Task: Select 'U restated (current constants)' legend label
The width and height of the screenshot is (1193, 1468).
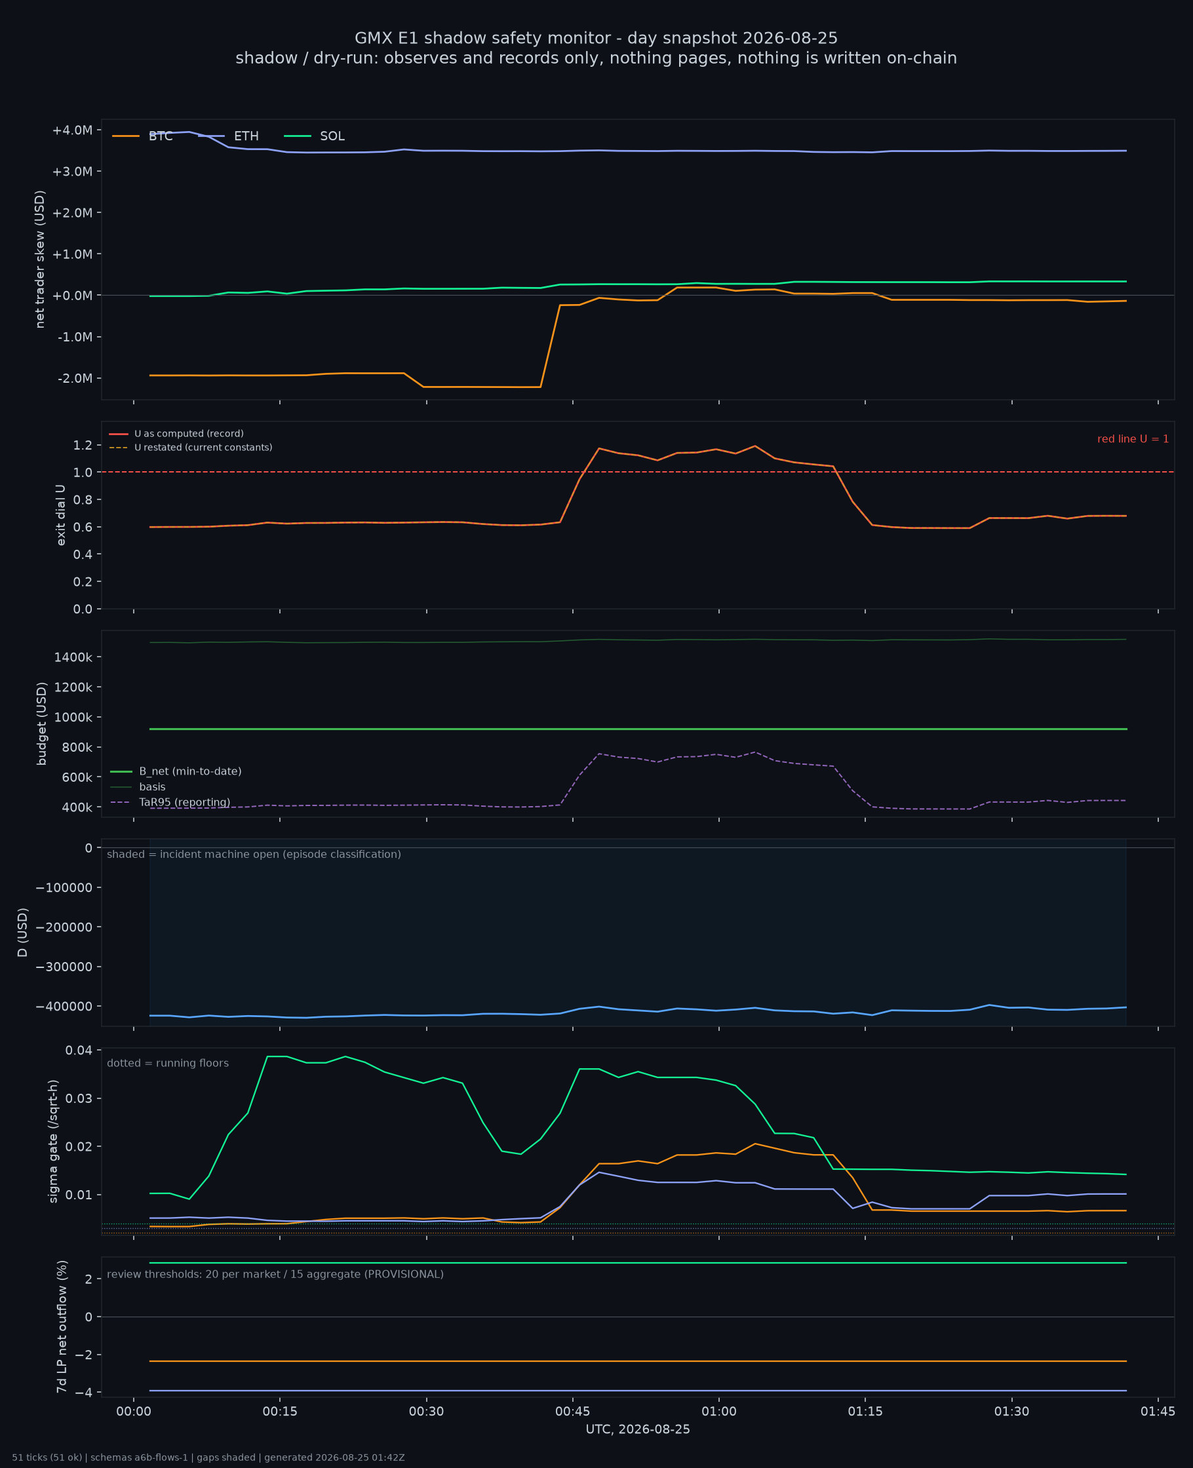Action: (203, 447)
